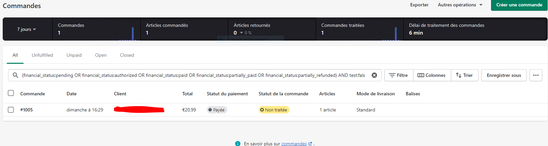Screen dimensions: 548x146
Task: Open the 7 jours date range dropdown
Action: coord(27,29)
